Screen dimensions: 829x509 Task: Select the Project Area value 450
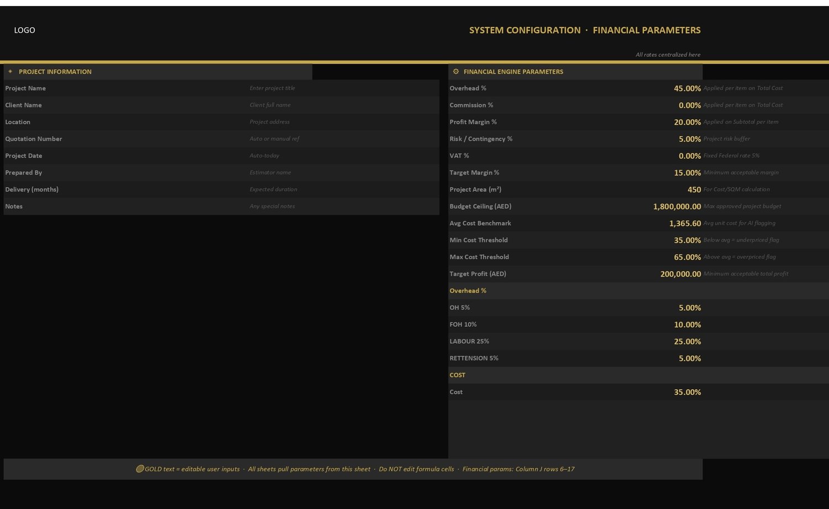click(x=694, y=189)
